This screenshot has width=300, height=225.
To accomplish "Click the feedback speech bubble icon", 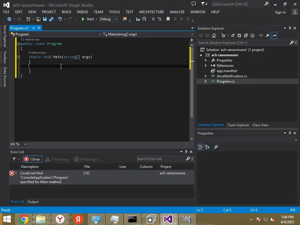I will (194, 4).
